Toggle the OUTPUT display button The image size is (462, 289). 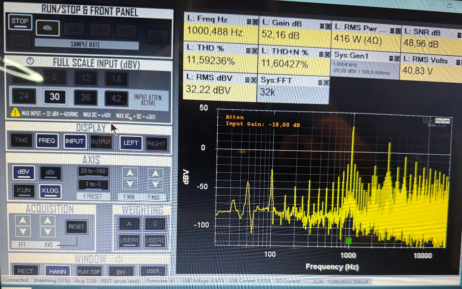tap(101, 142)
